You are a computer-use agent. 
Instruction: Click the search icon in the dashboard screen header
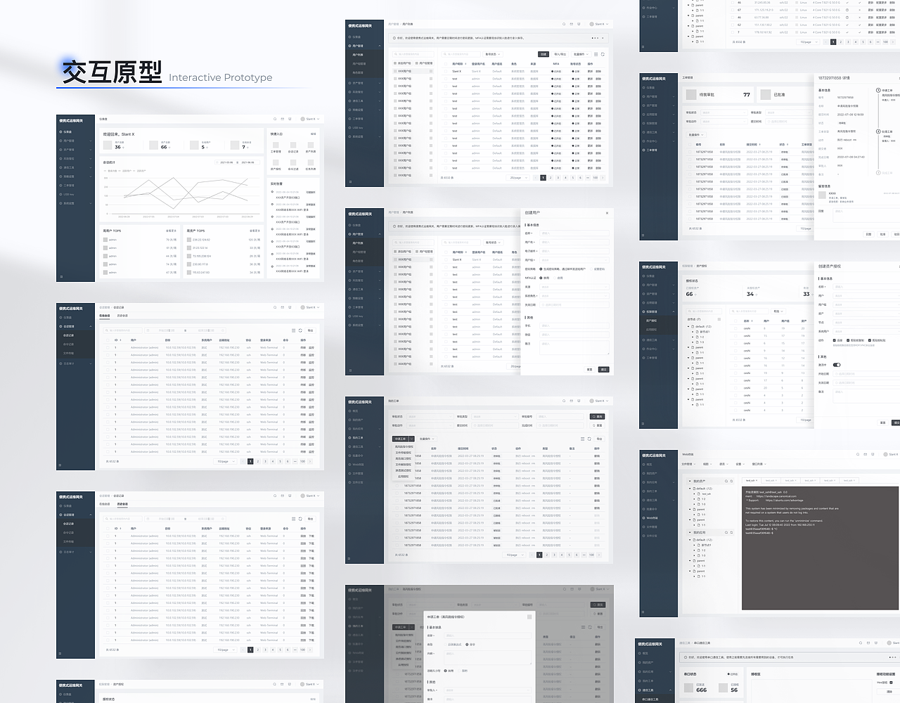275,119
